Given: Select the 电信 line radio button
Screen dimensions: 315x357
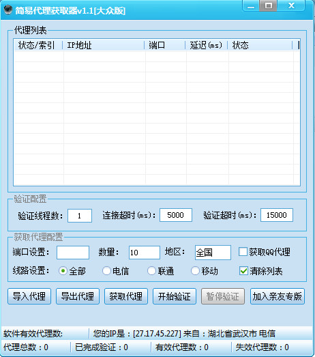Looking at the screenshot, I should pos(106,271).
